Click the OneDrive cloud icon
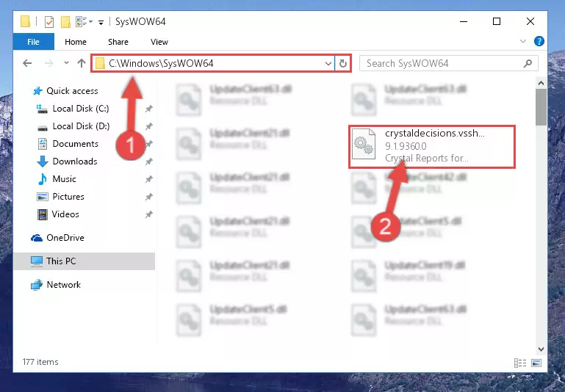The image size is (565, 392). pos(37,238)
